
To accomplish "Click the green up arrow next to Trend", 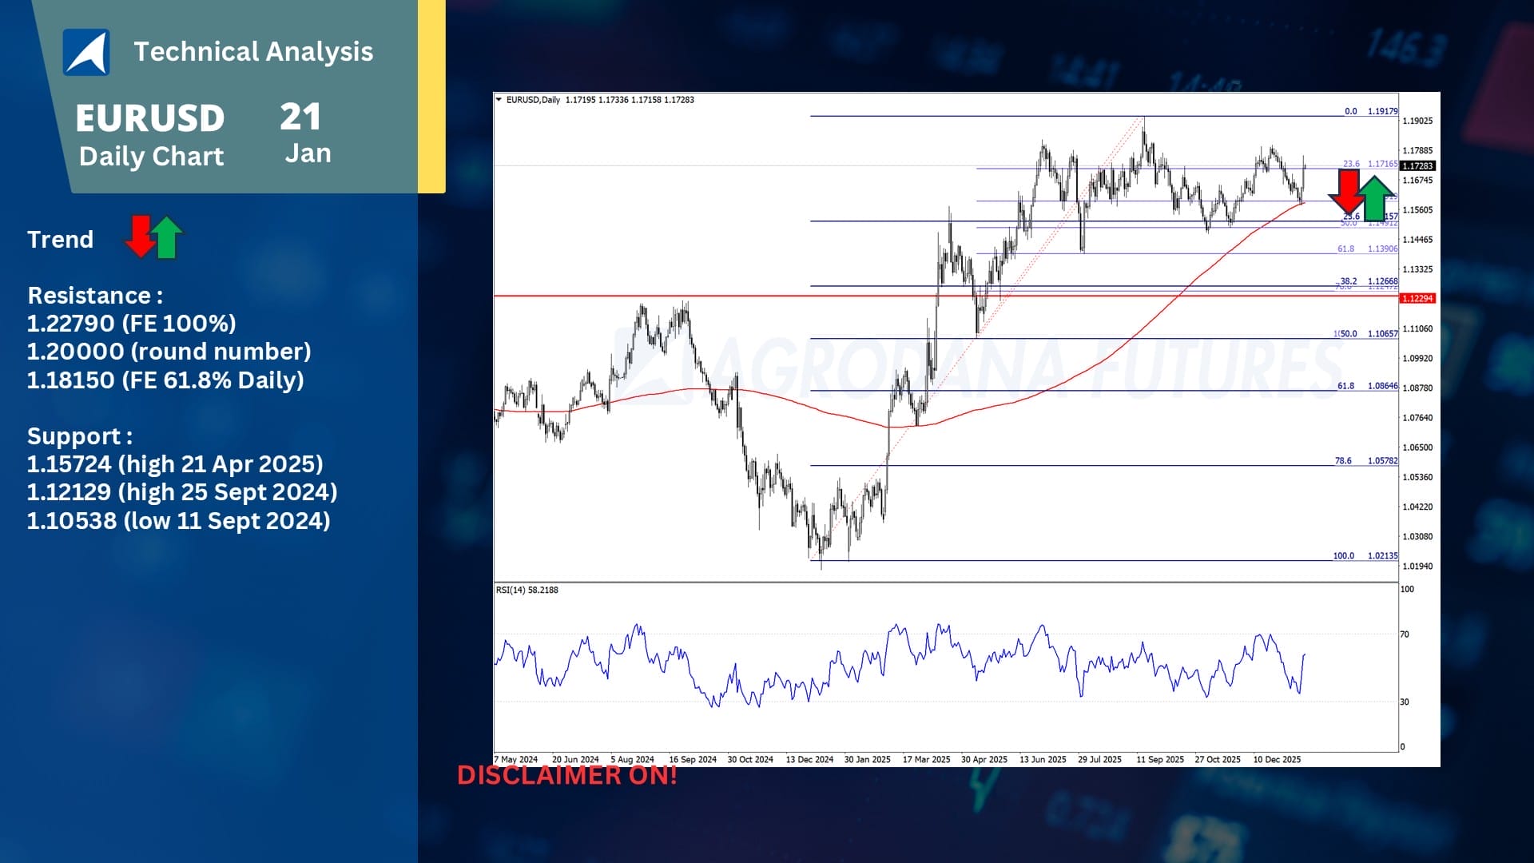I will coord(167,238).
